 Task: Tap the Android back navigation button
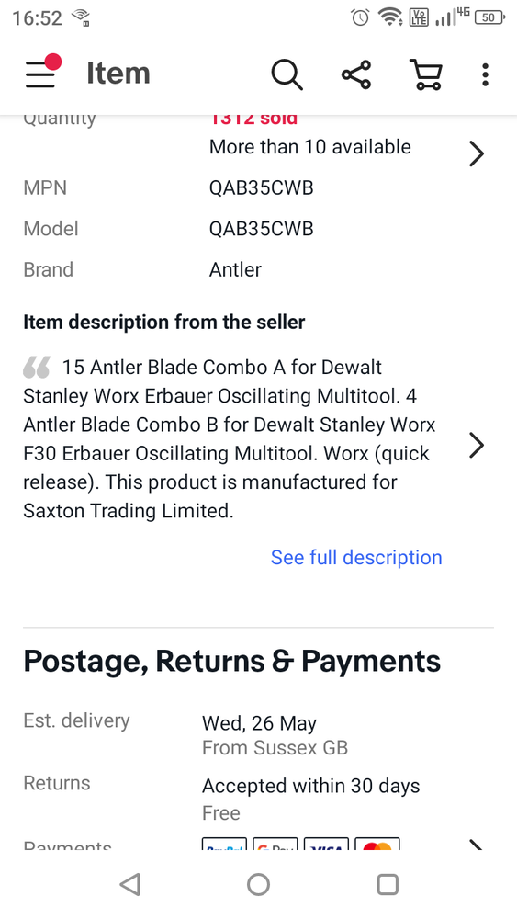130,884
